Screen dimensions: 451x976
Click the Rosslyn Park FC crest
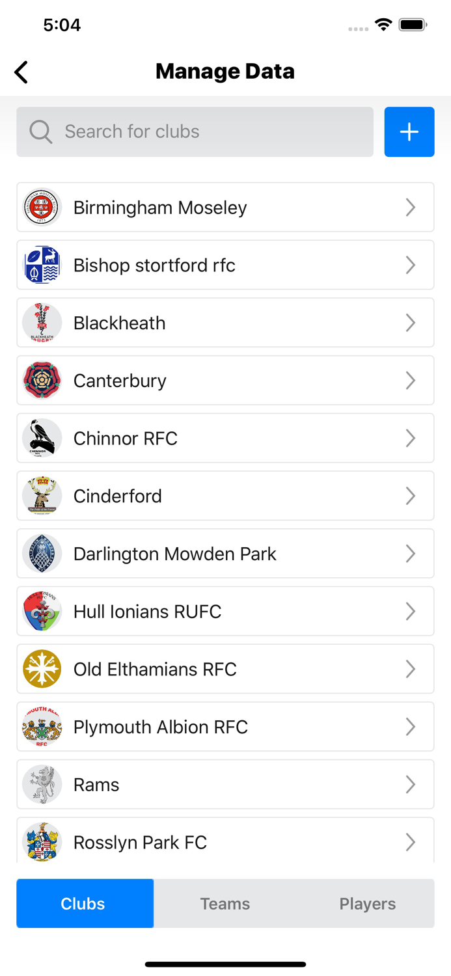[x=42, y=842]
